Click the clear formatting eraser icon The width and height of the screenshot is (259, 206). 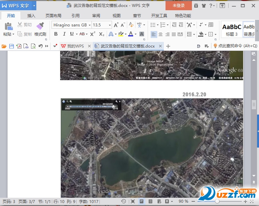click(x=131, y=25)
